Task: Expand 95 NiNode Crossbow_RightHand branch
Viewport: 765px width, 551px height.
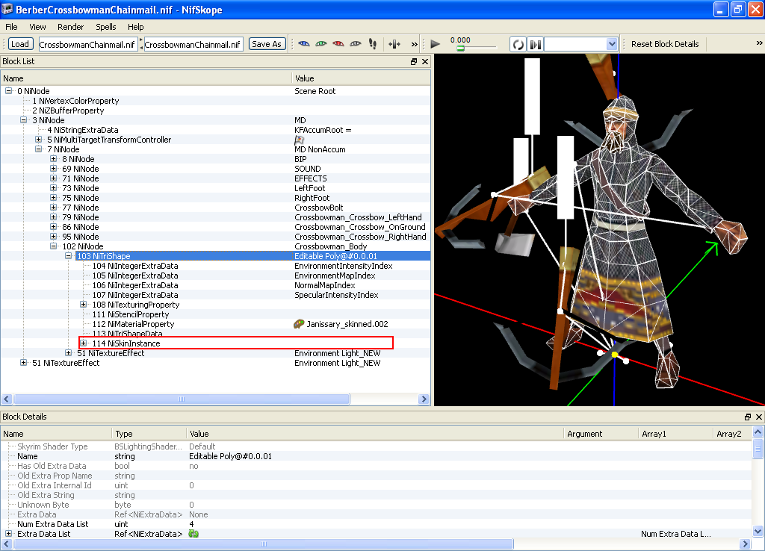Action: coord(54,237)
